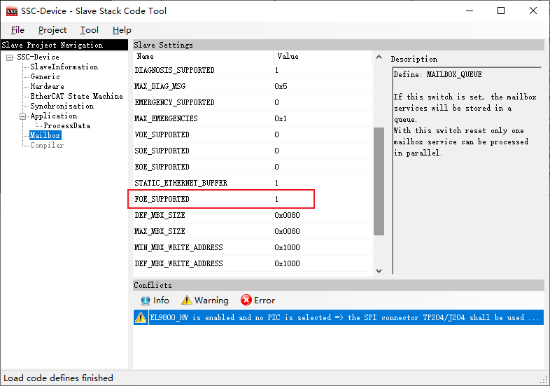Open the Tool menu
This screenshot has height=386, width=550.
(89, 30)
